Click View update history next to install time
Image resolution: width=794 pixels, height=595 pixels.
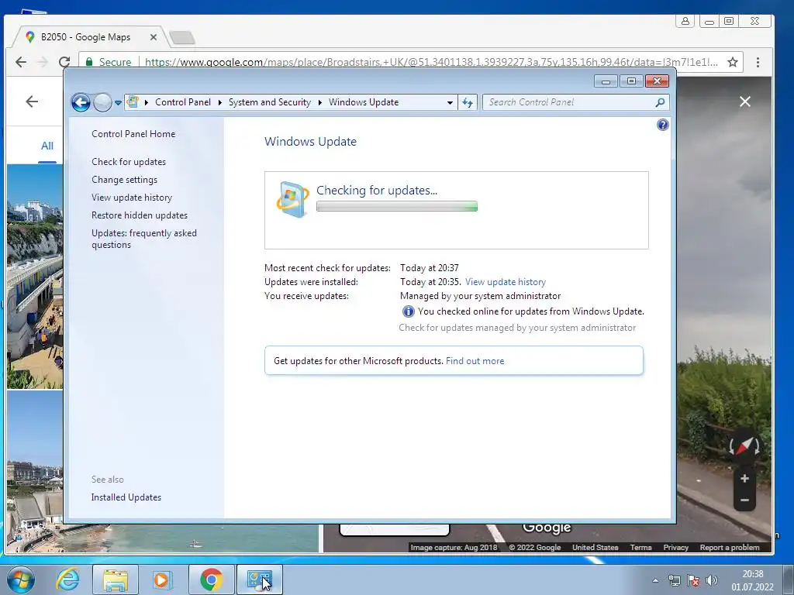click(x=506, y=282)
